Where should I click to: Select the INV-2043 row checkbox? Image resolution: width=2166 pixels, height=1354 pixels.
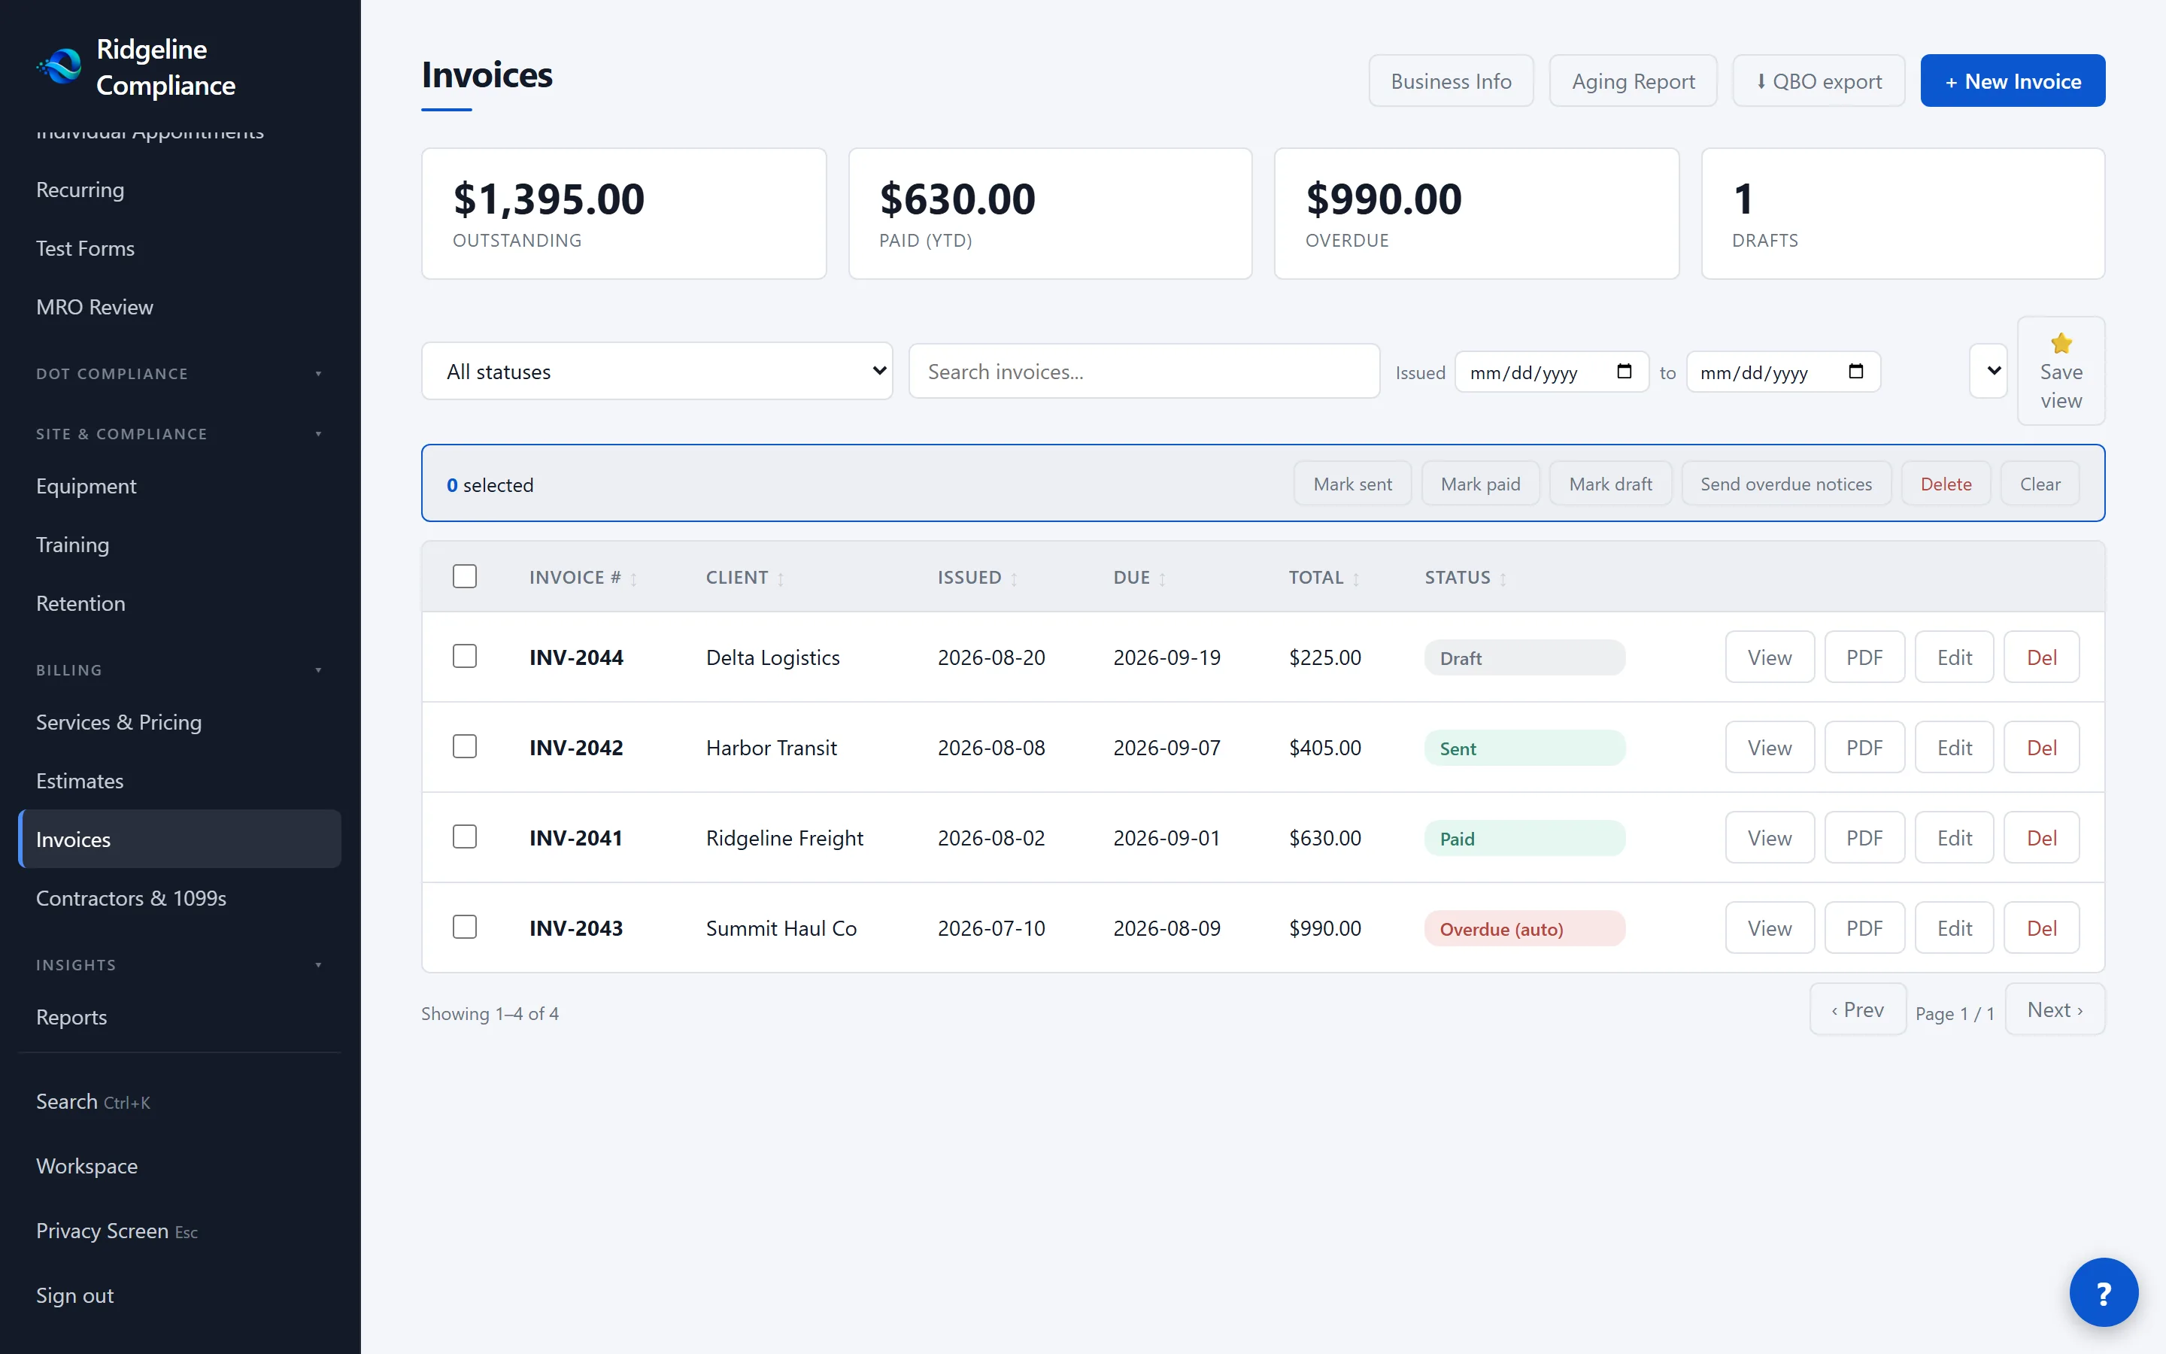pyautogui.click(x=465, y=927)
